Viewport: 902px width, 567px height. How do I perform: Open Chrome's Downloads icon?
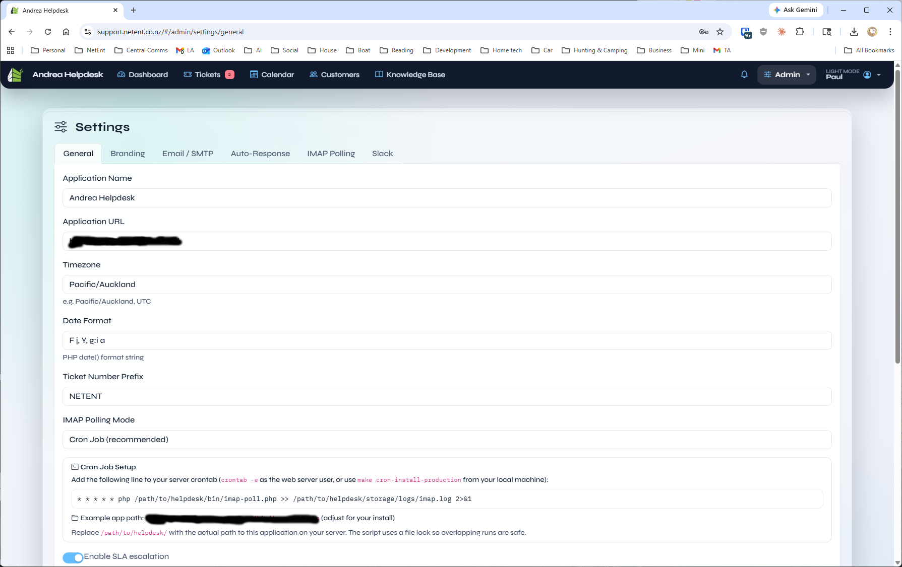[x=854, y=31]
